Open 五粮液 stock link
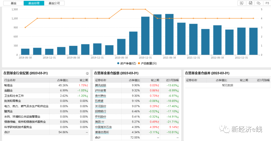The height and width of the screenshot is (141, 271). pos(99,101)
